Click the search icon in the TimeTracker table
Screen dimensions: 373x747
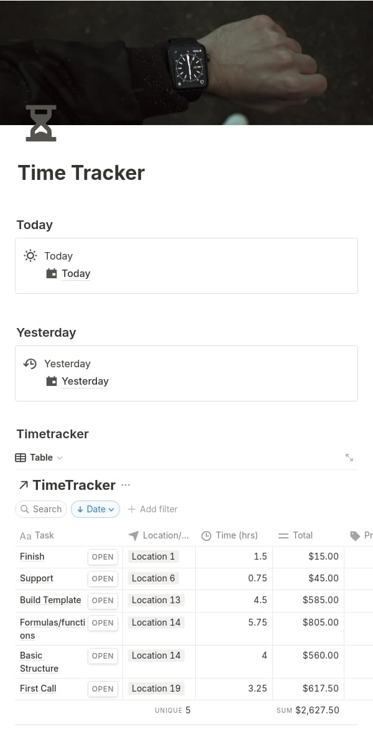25,509
